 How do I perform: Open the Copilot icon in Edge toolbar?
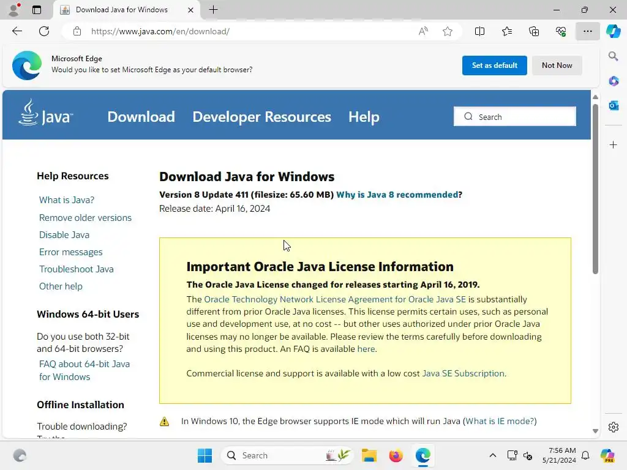click(613, 31)
